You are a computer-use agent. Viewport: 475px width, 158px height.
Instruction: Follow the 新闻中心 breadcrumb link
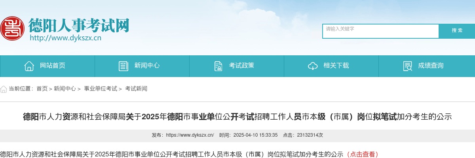pos(65,89)
